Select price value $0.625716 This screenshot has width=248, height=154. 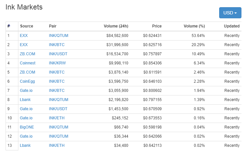coord(152,45)
